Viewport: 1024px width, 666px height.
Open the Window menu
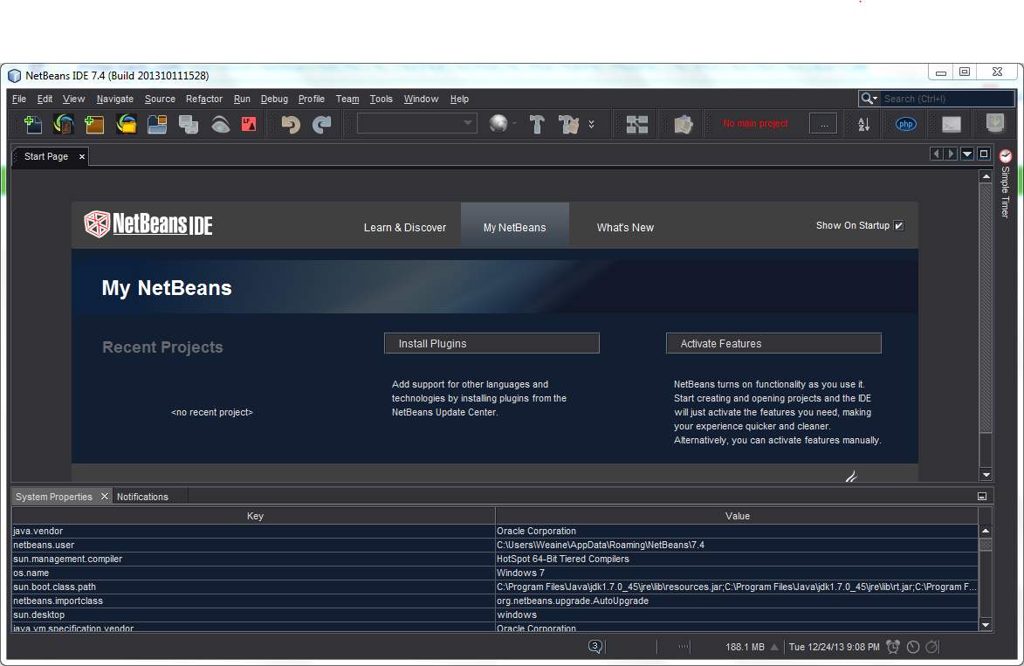pos(421,99)
